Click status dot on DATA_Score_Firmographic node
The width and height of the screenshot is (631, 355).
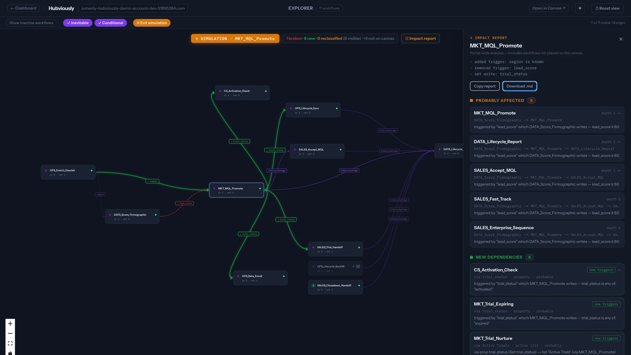point(156,215)
